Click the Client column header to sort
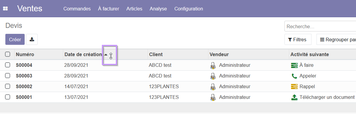356x114 pixels. click(x=156, y=55)
